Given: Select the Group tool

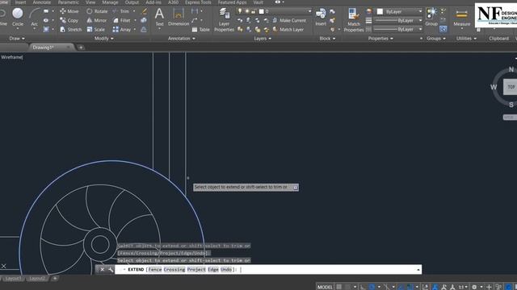Looking at the screenshot, I should pyautogui.click(x=431, y=17).
